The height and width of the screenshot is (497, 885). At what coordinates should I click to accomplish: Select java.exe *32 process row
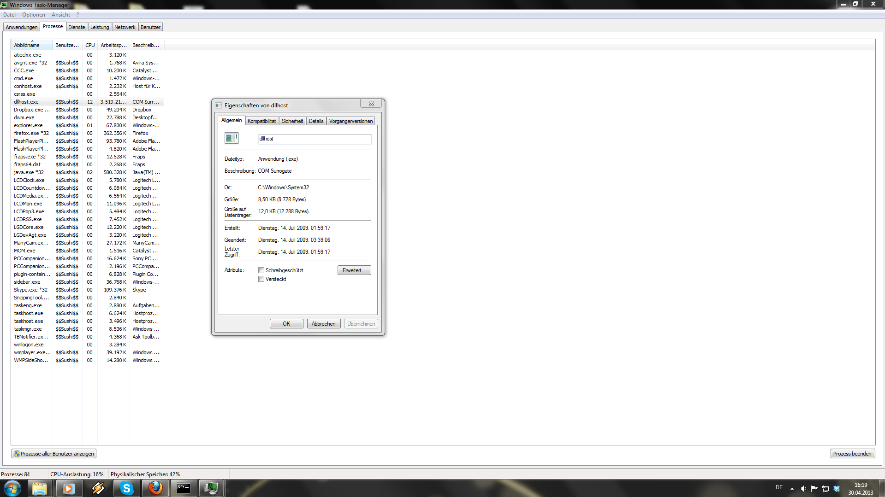88,172
